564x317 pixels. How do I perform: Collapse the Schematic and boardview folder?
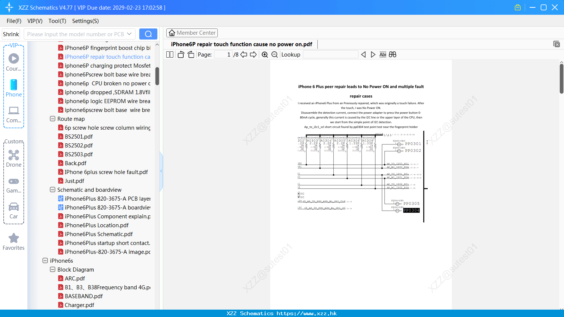[x=53, y=190]
